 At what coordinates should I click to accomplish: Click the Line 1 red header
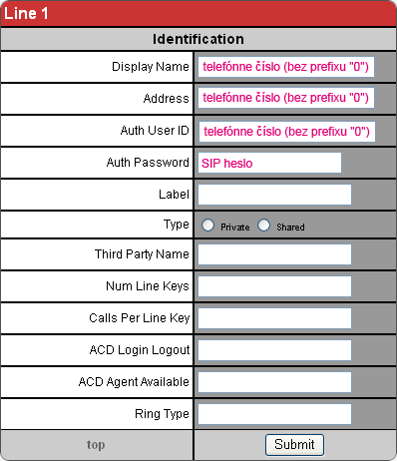tap(198, 14)
